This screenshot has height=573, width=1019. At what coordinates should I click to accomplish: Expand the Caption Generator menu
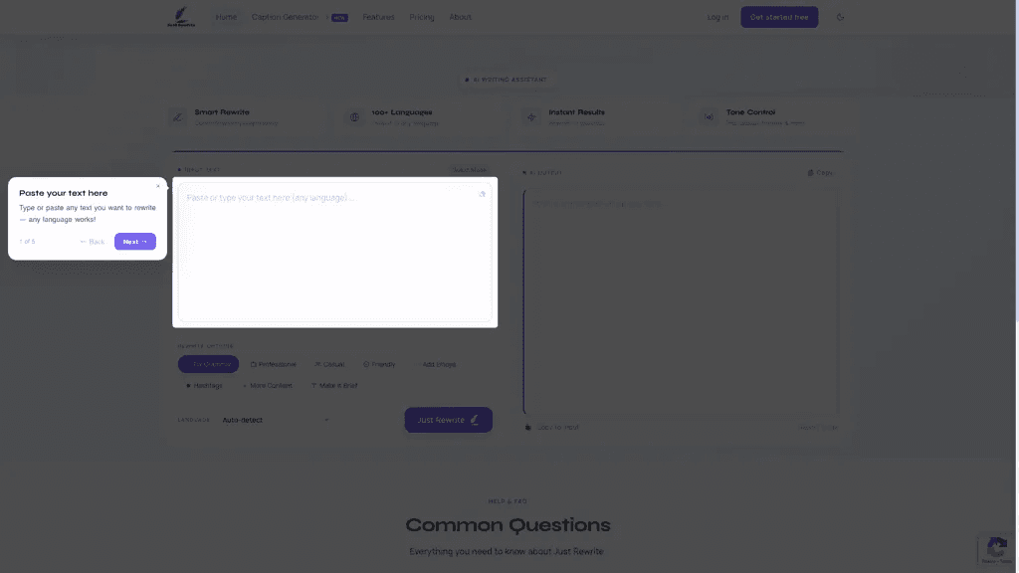click(x=300, y=17)
